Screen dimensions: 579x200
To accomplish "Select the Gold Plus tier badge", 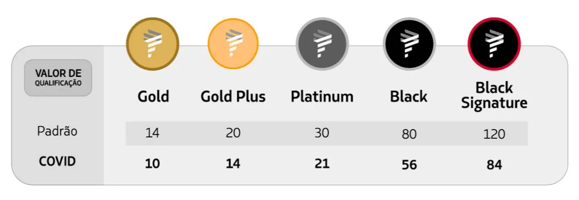I will tap(234, 44).
